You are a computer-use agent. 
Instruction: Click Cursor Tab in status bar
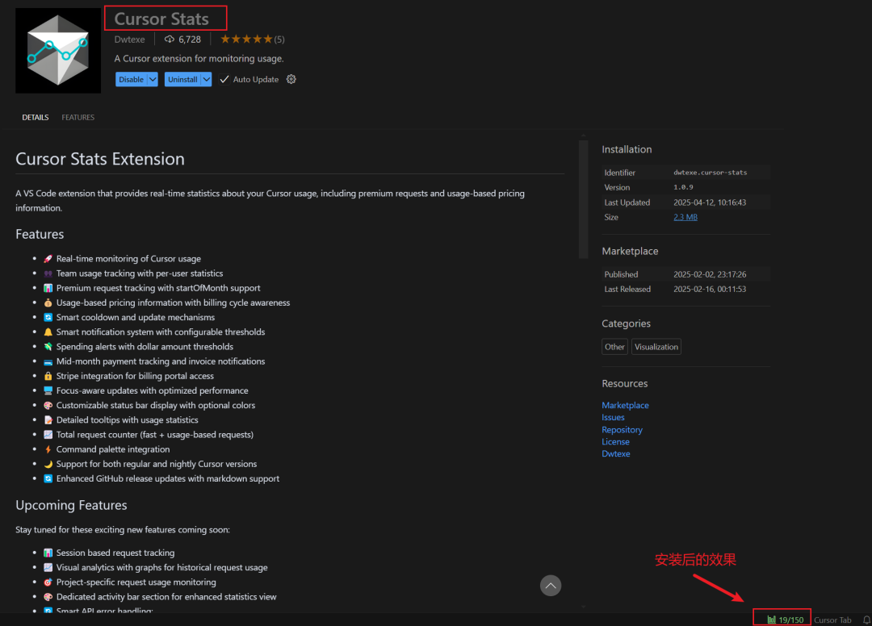[832, 620]
